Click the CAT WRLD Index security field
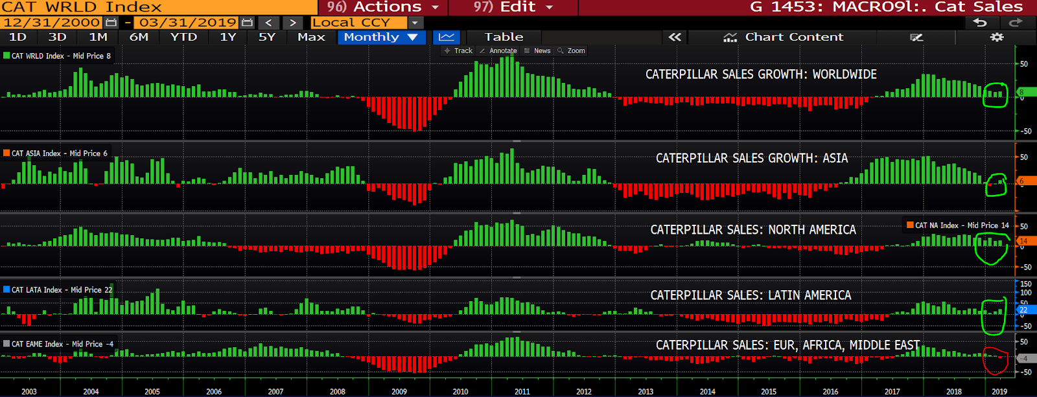1037x397 pixels. click(159, 7)
